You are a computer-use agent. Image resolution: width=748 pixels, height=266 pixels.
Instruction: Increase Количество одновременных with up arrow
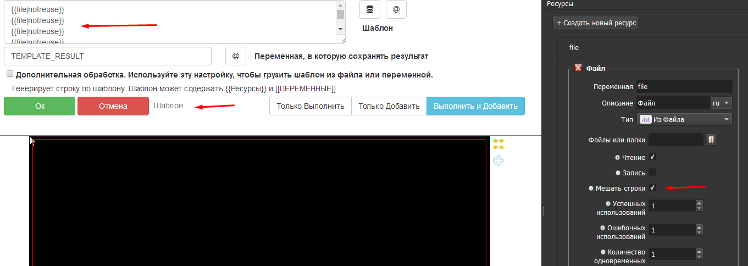pyautogui.click(x=699, y=251)
